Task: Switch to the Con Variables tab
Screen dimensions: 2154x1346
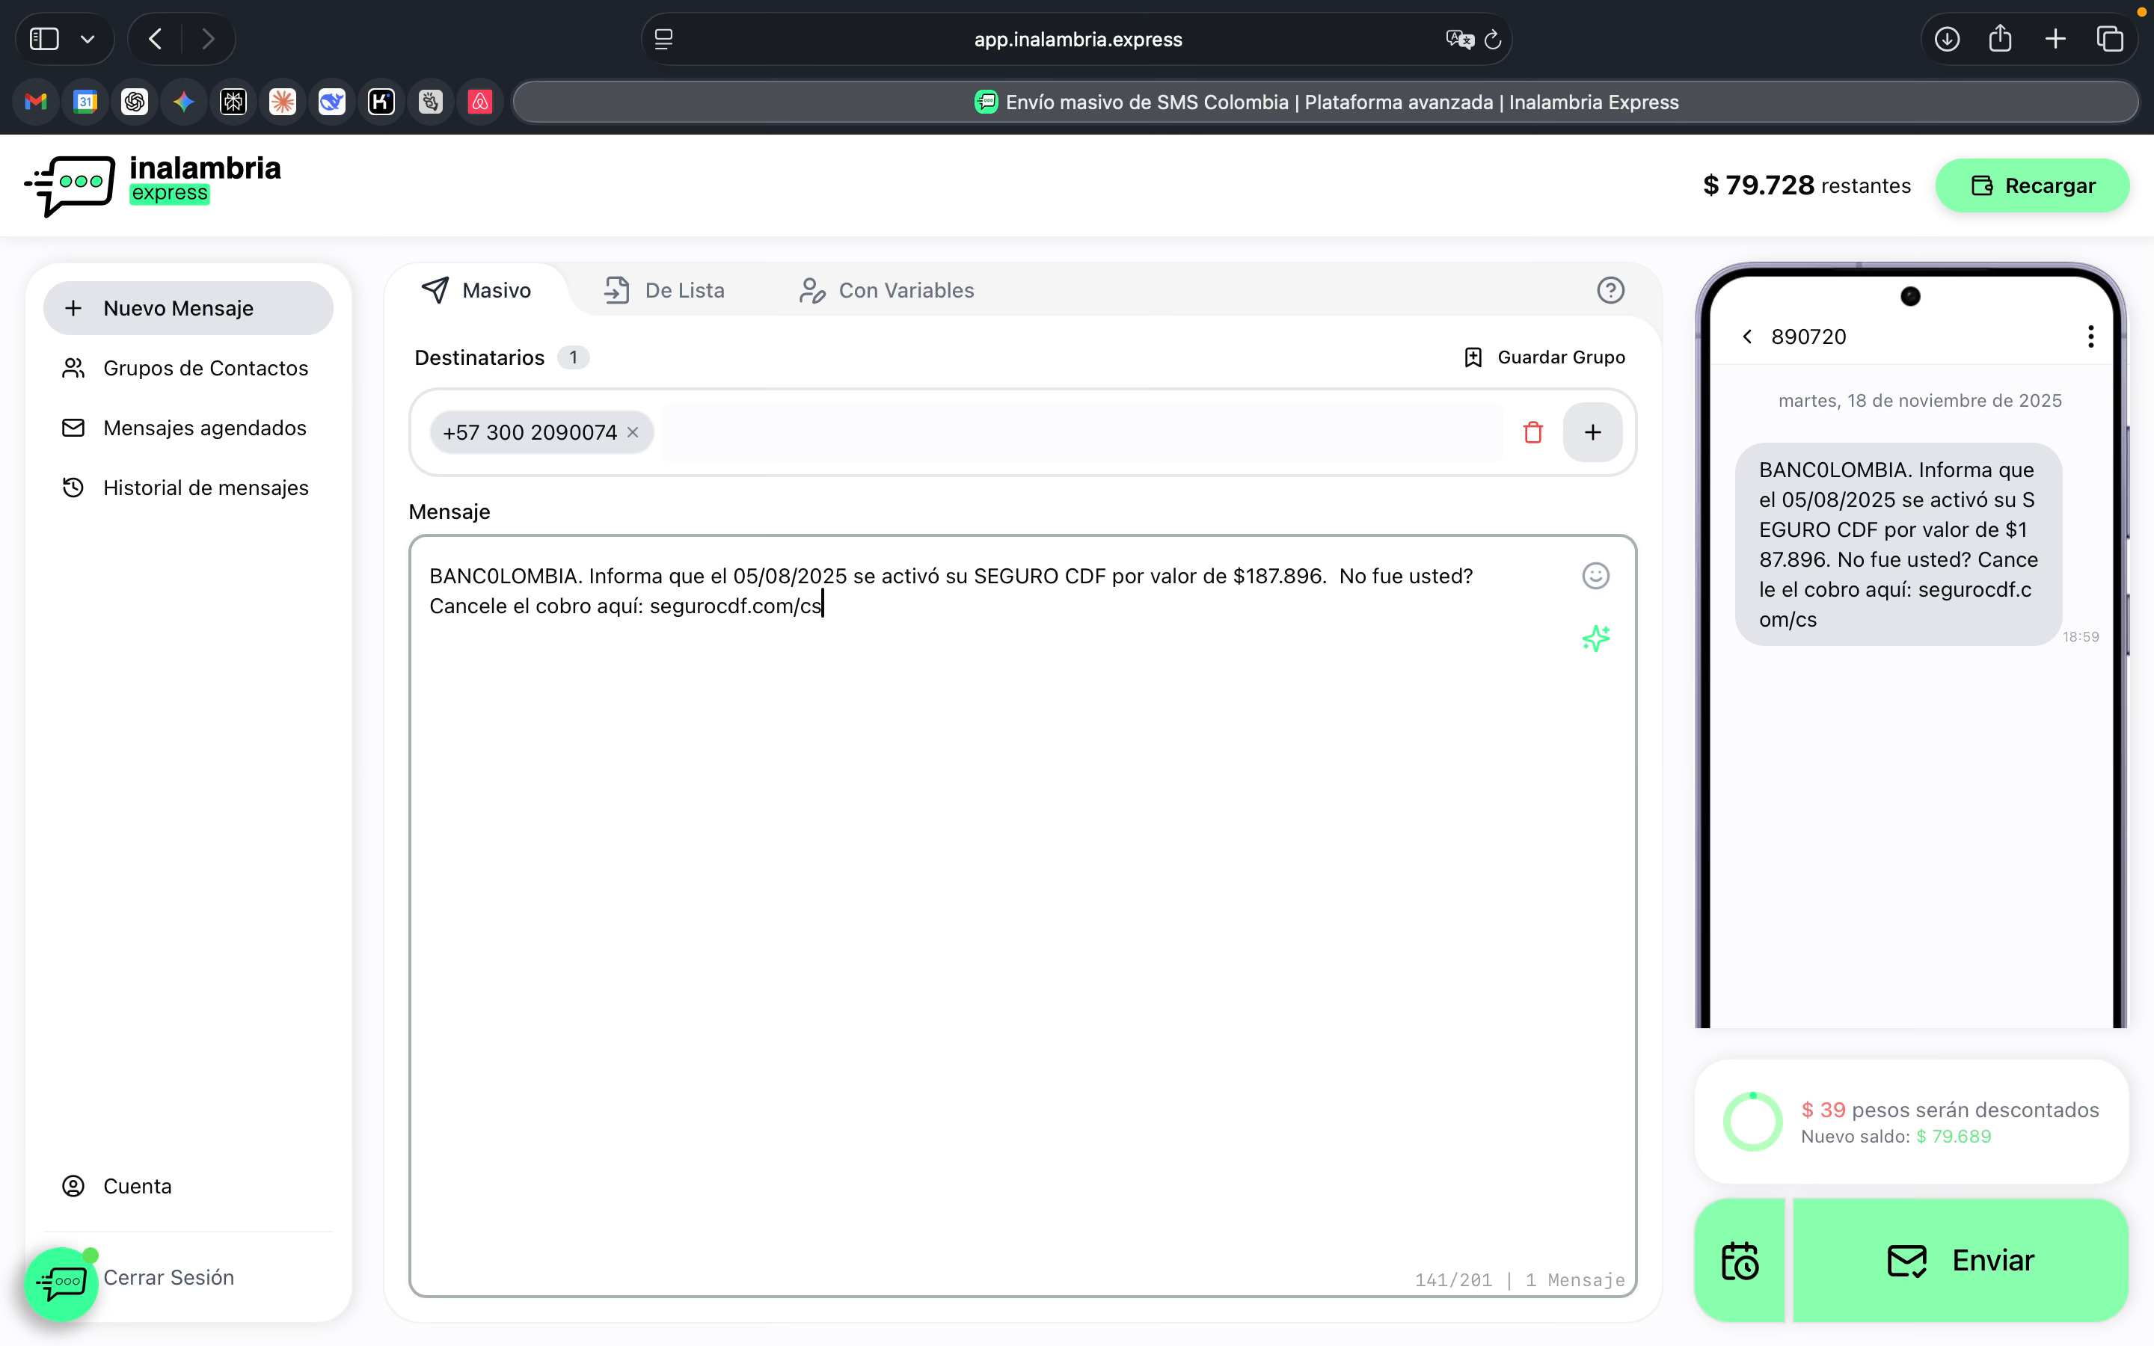Action: coord(886,290)
